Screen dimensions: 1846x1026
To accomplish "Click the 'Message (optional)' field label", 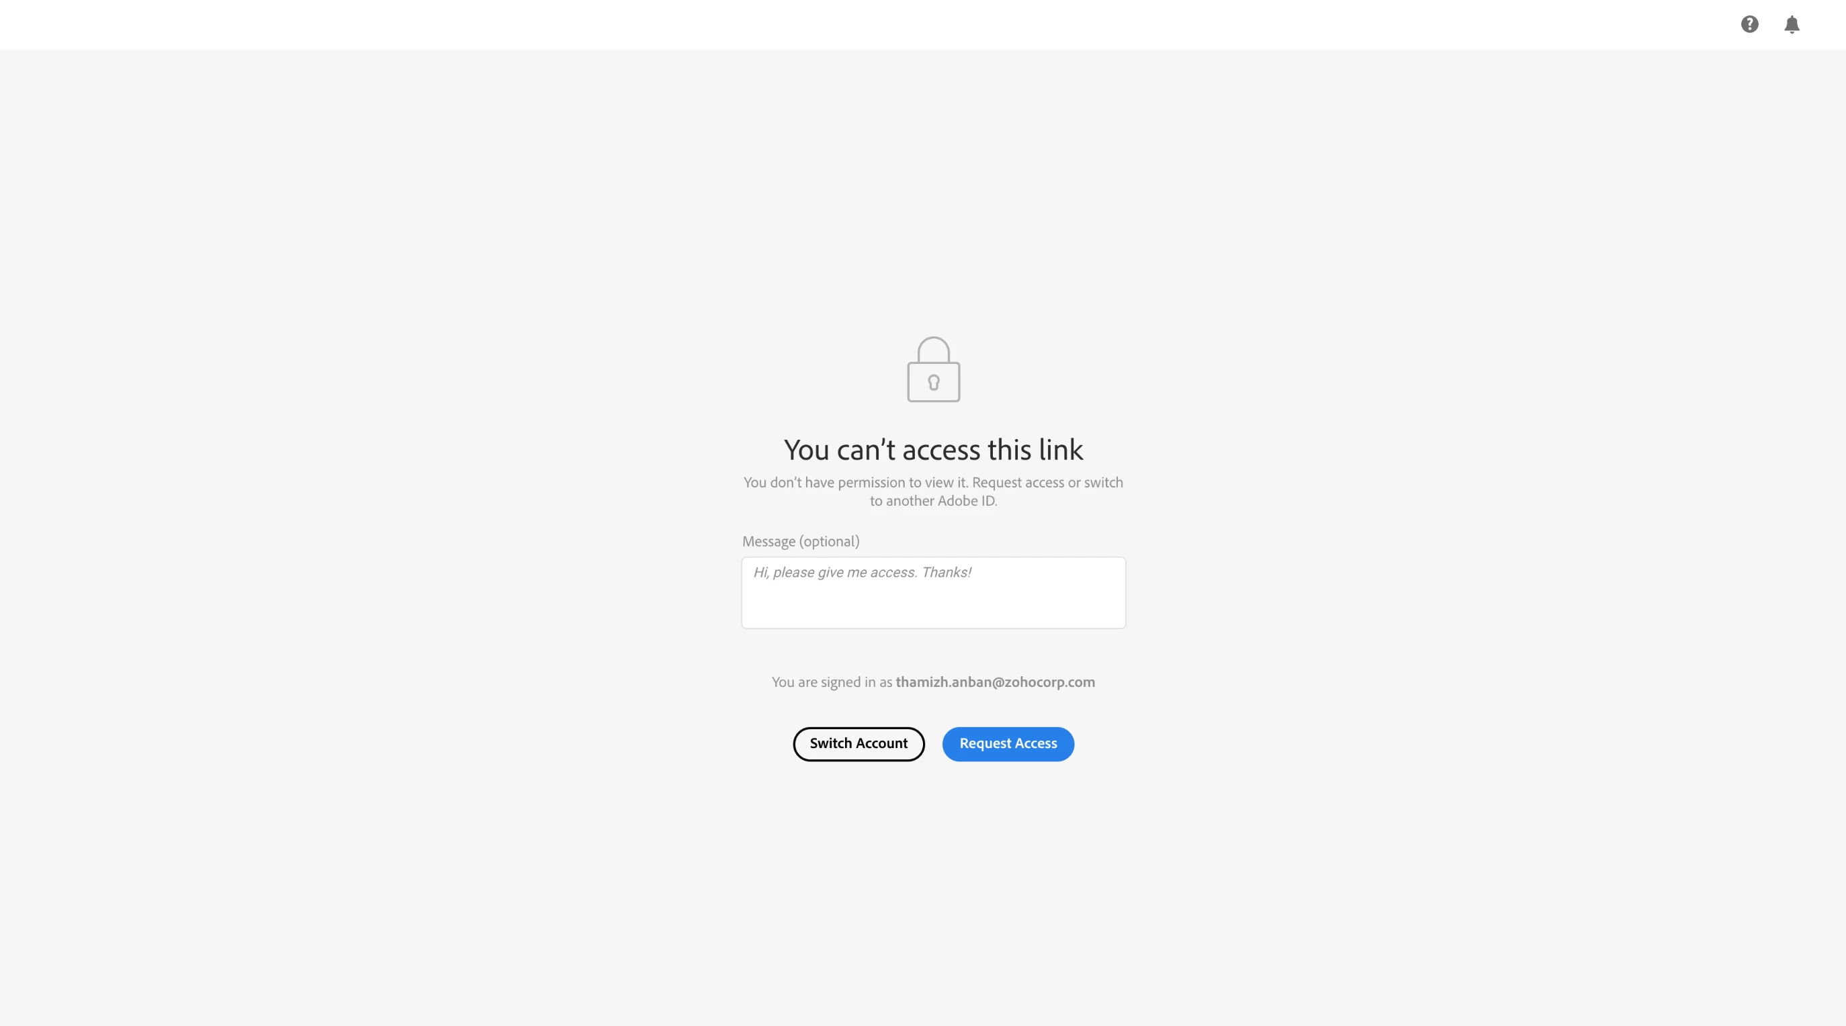I will pos(801,542).
